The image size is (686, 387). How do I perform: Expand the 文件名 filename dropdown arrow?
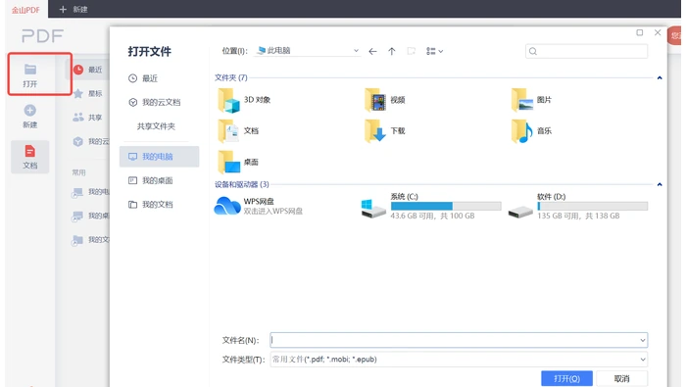click(643, 340)
